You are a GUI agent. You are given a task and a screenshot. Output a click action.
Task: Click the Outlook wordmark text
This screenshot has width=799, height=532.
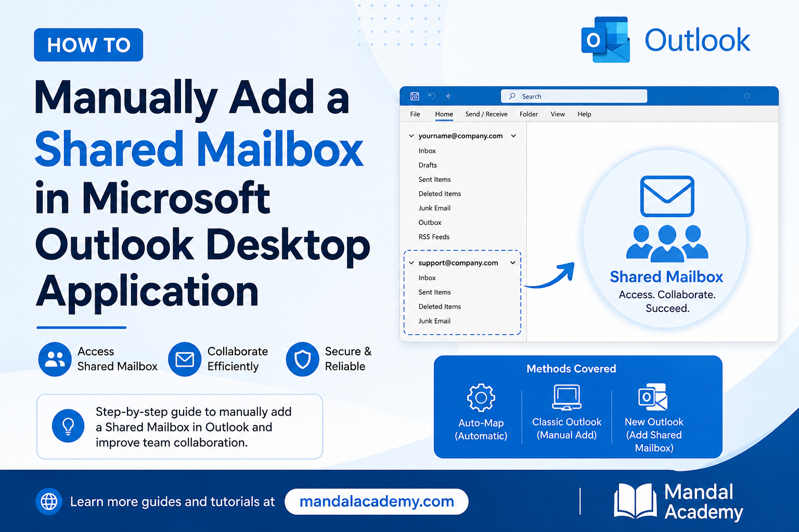[697, 41]
